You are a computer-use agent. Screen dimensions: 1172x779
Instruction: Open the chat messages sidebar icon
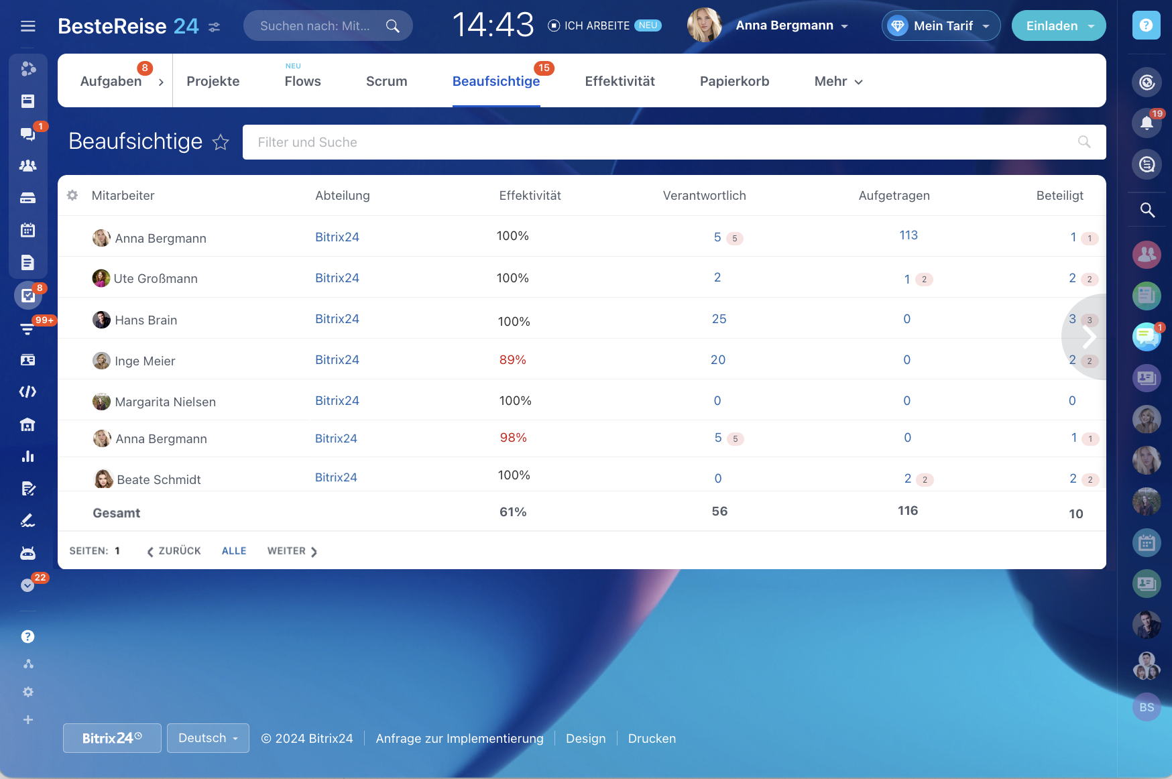click(x=27, y=133)
